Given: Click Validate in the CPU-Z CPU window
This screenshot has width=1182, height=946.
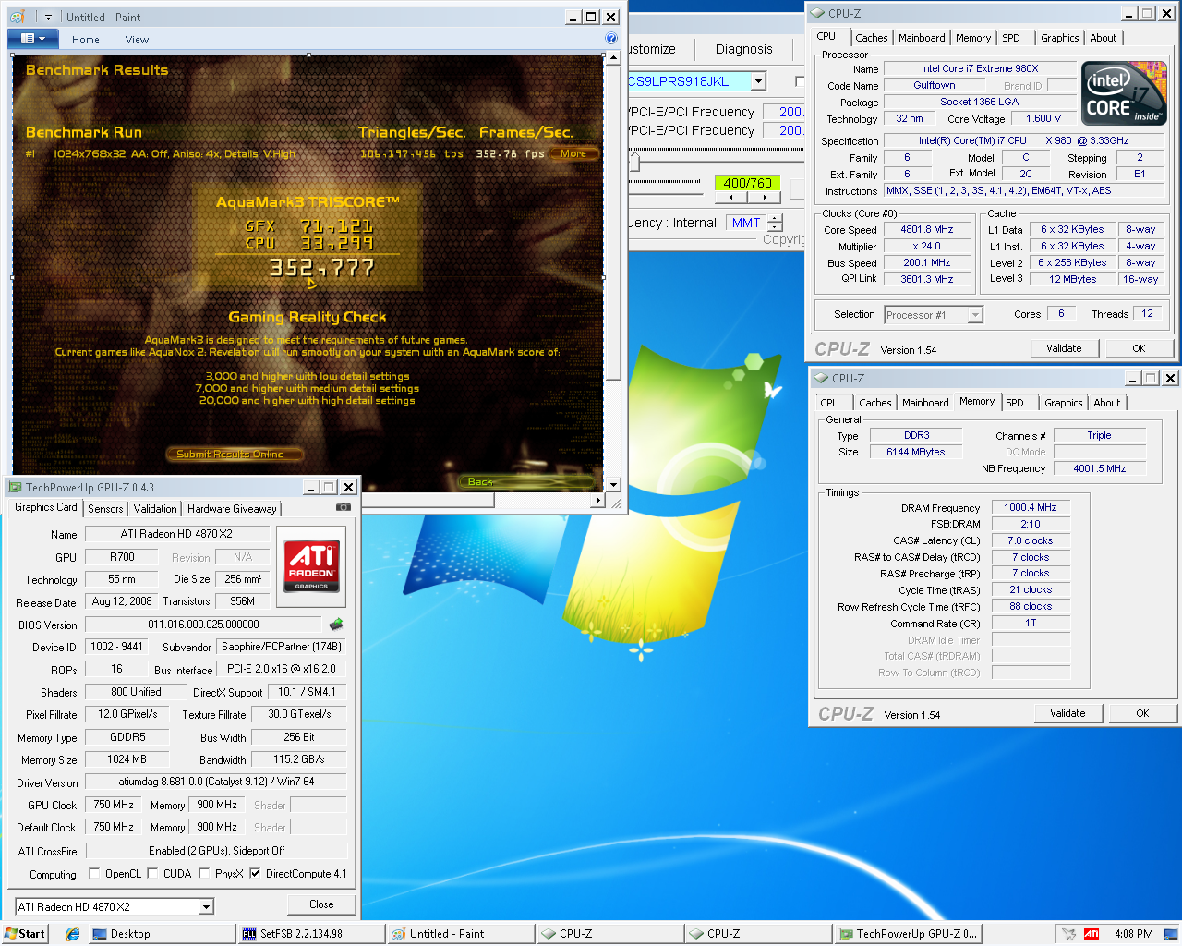Looking at the screenshot, I should 1064,348.
